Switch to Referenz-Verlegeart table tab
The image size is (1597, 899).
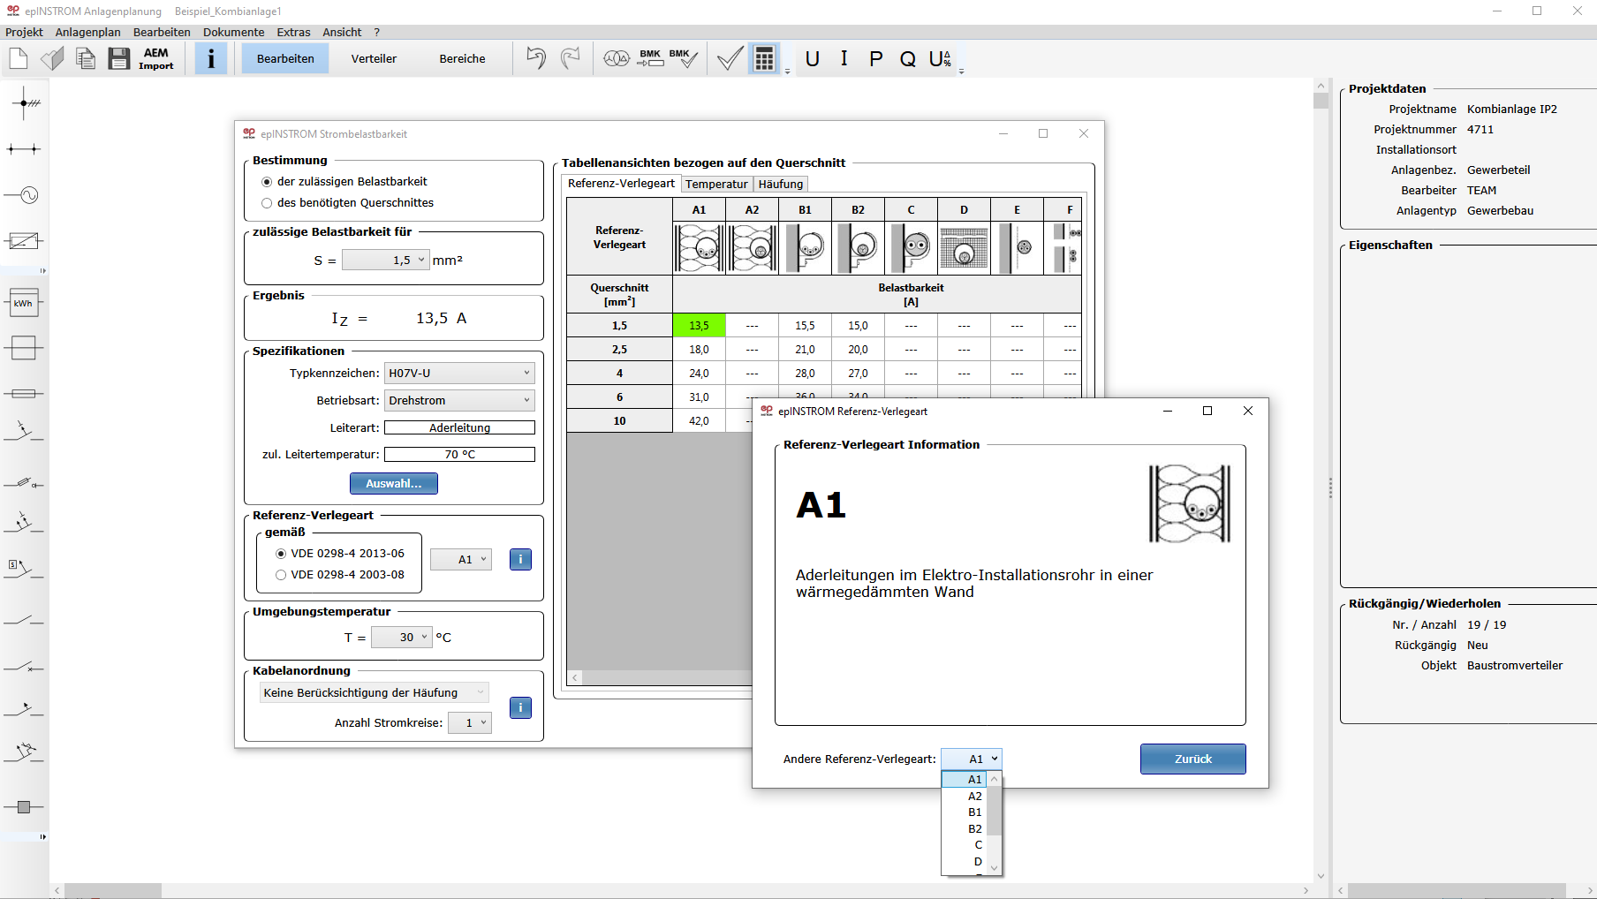(x=621, y=184)
